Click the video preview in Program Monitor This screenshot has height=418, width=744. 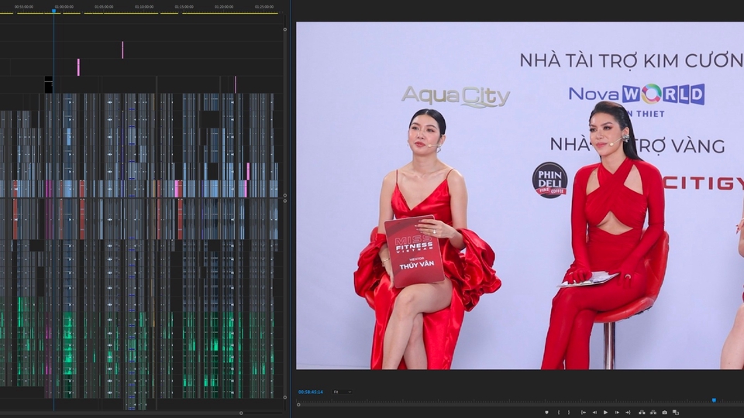(519, 195)
